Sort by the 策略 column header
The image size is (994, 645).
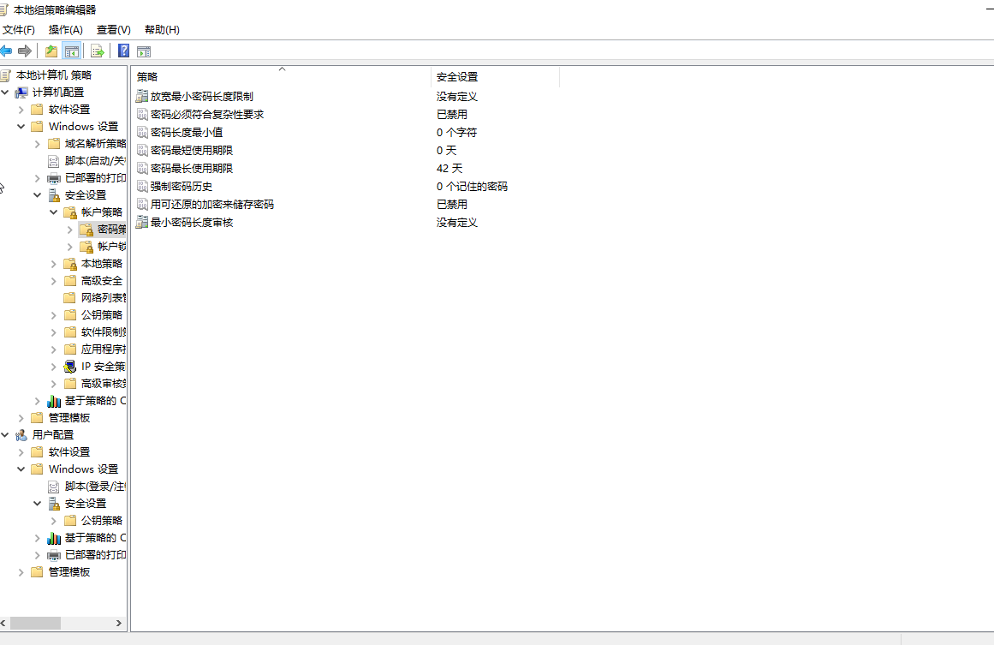point(281,77)
